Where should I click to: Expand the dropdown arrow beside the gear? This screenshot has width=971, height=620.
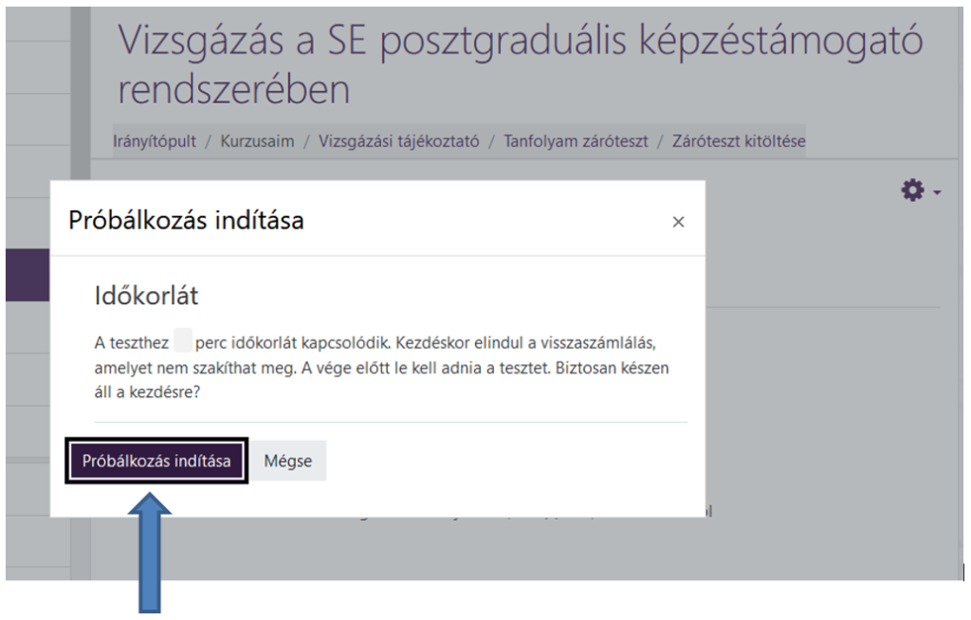(937, 192)
